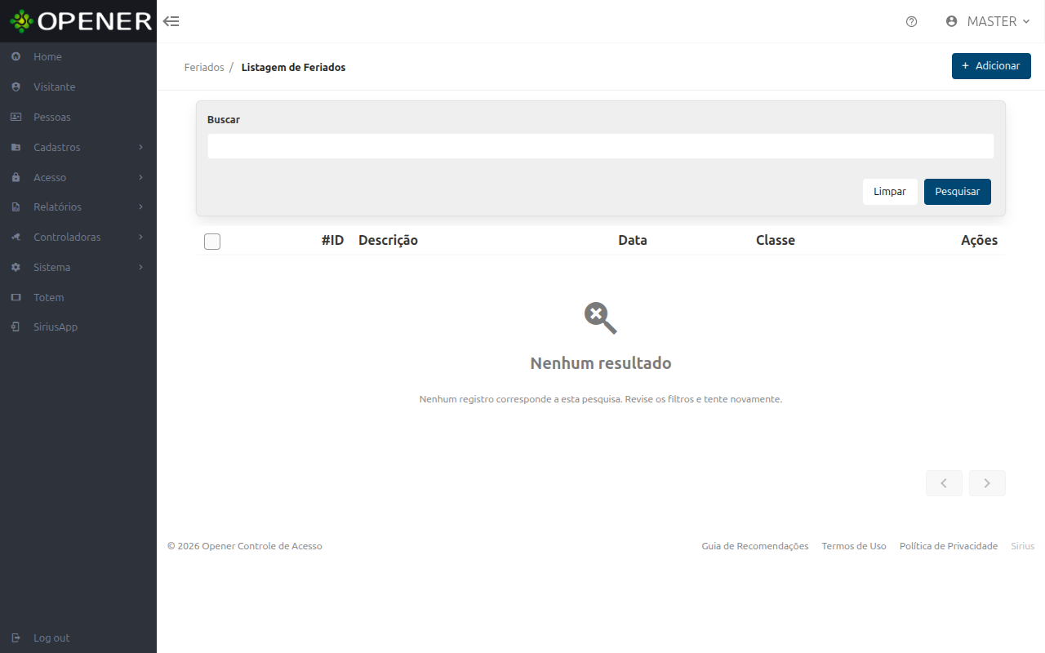Open the Home menu item
The width and height of the screenshot is (1045, 653).
78,57
